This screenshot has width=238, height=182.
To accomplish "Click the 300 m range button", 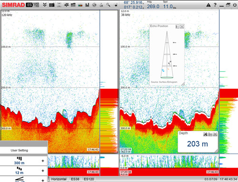I will [19, 161].
